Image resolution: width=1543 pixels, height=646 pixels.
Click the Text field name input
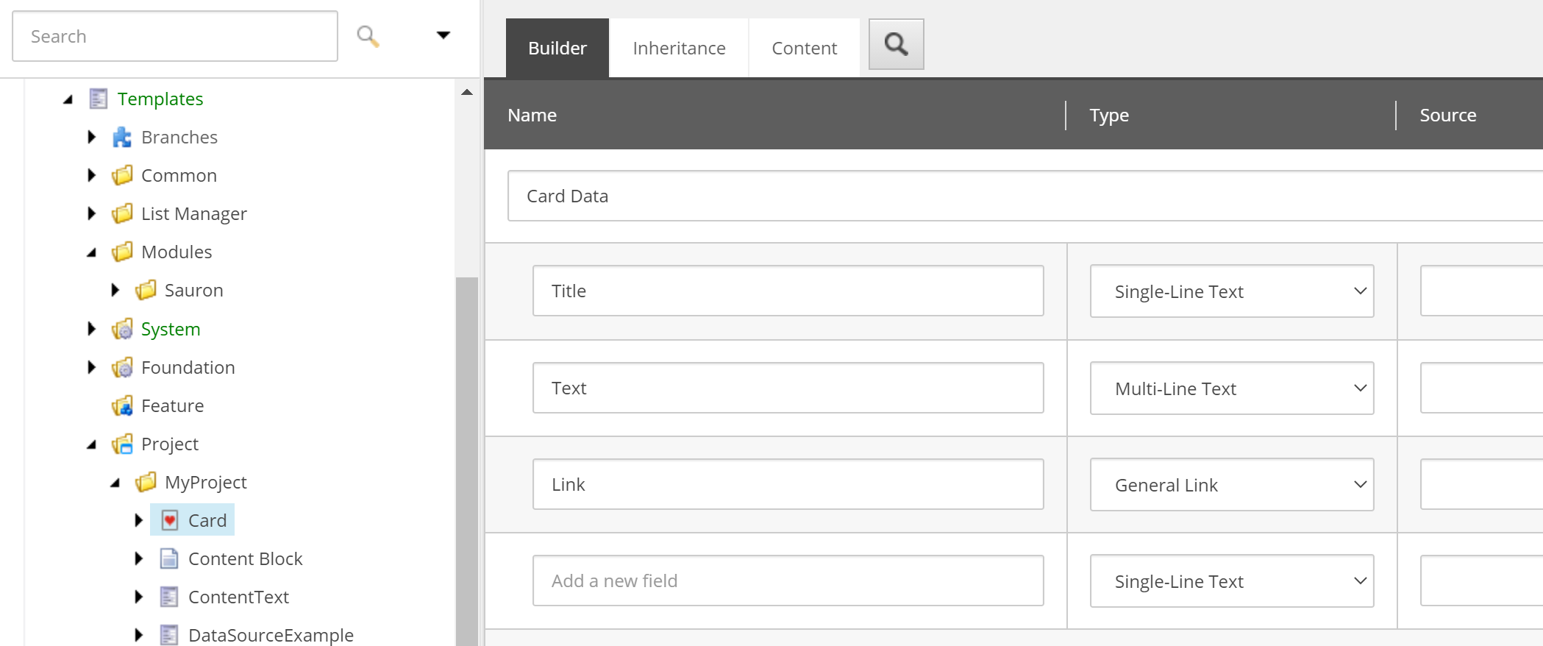pos(788,388)
